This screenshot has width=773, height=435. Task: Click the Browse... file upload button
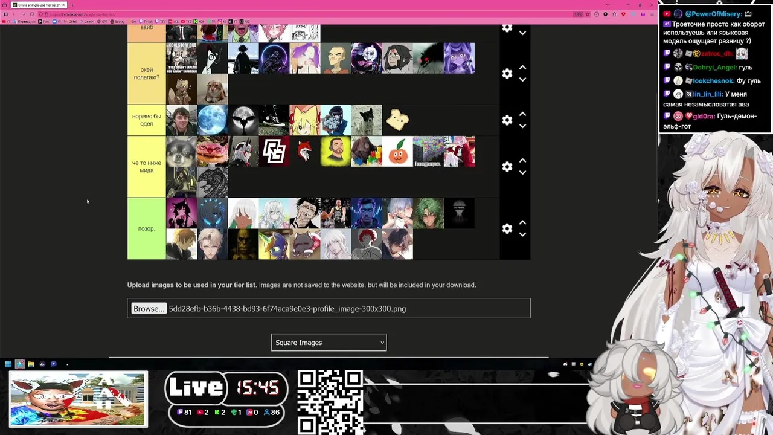pyautogui.click(x=149, y=308)
